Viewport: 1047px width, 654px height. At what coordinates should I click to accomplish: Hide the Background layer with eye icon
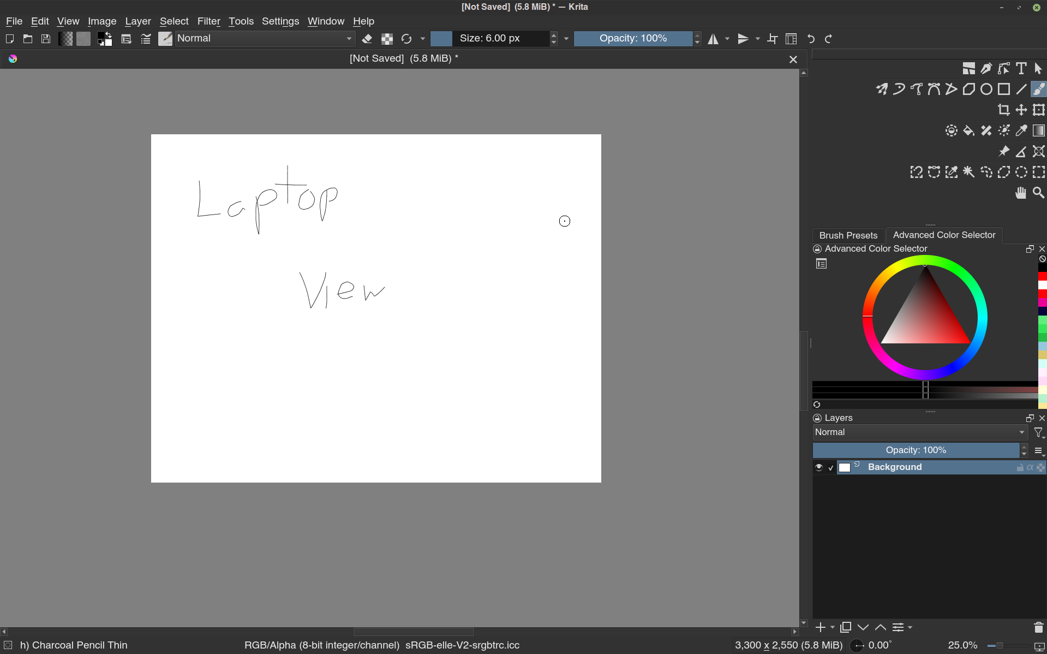point(818,467)
